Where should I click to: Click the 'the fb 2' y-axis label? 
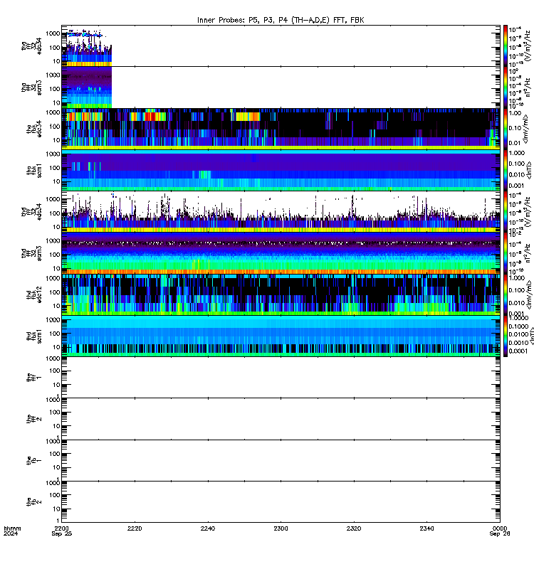coord(34,502)
